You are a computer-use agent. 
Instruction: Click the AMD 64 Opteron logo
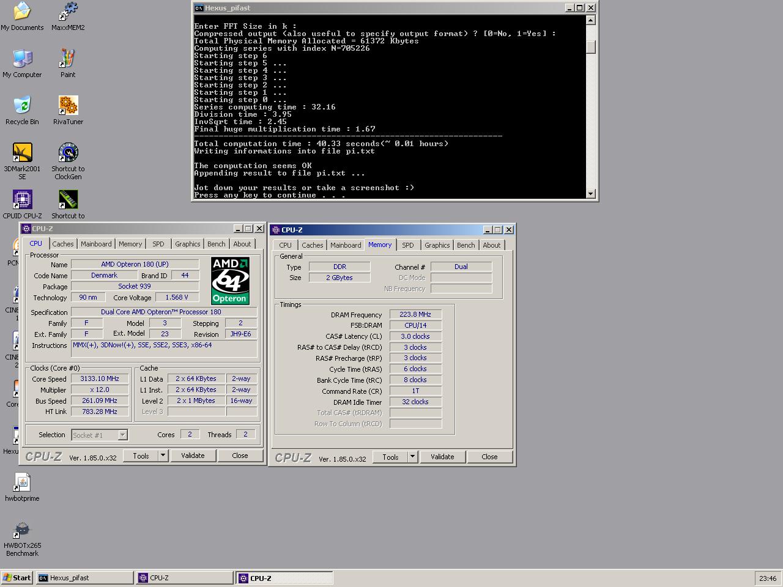230,281
